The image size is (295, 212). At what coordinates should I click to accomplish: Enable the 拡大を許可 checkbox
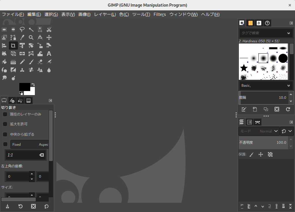[x=5, y=124]
